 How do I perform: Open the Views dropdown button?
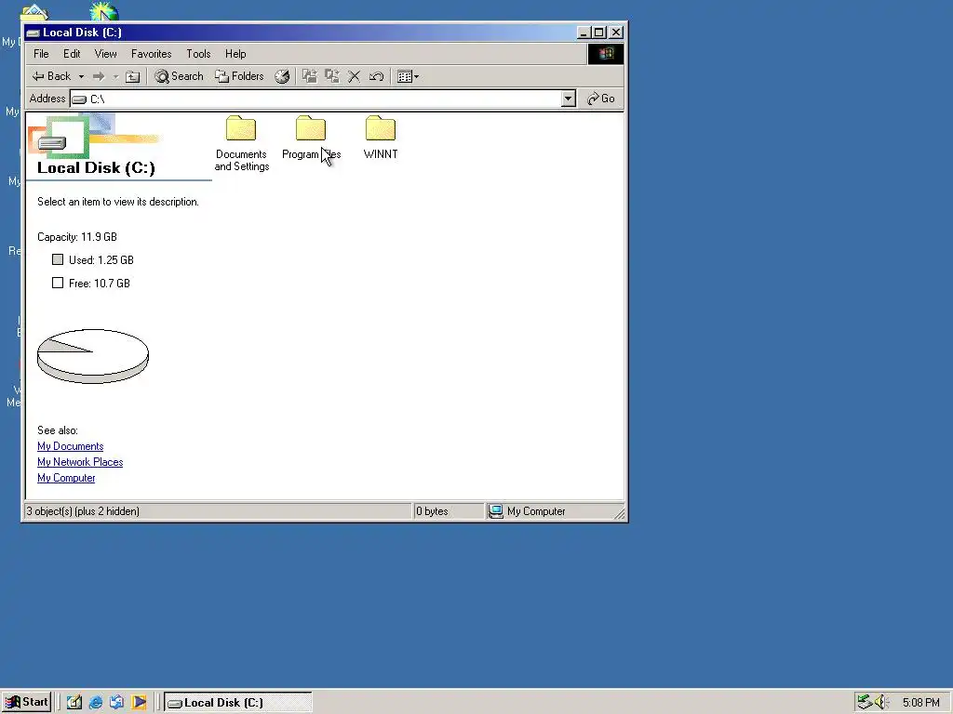(x=408, y=76)
